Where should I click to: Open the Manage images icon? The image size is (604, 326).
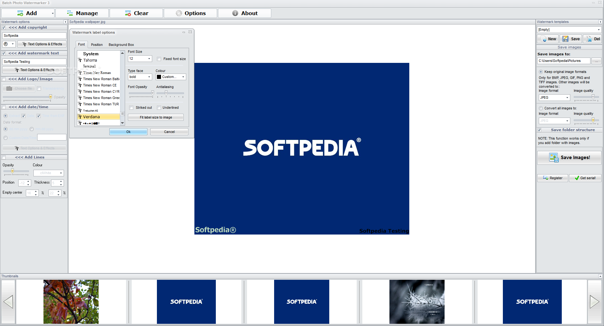point(70,13)
